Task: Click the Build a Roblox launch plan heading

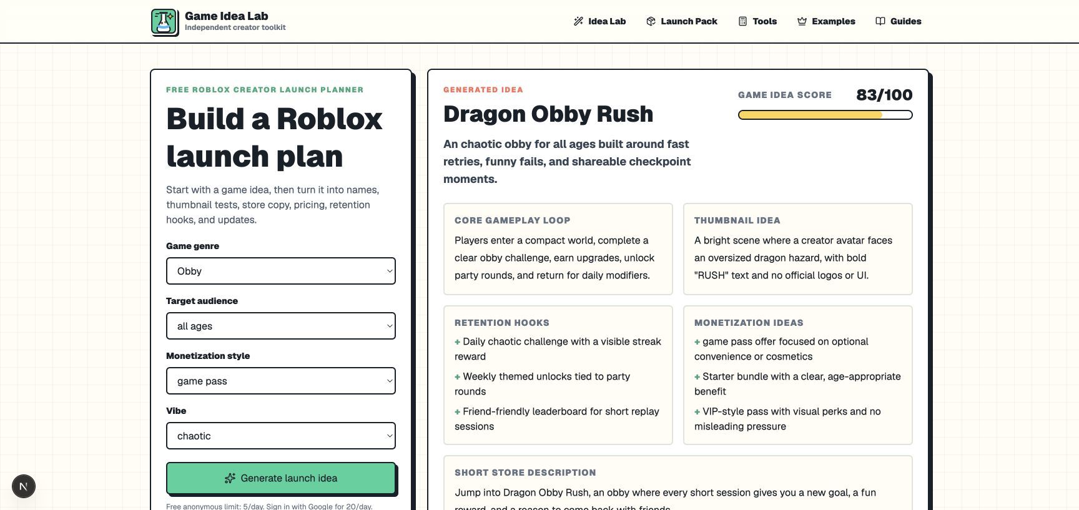Action: click(274, 137)
